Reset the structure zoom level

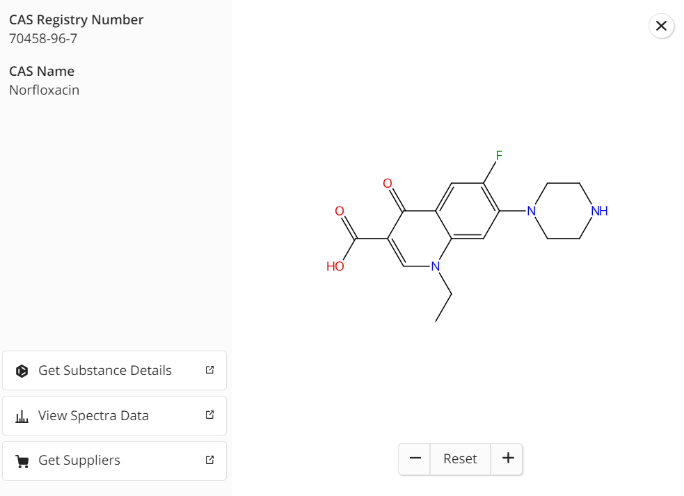click(x=460, y=458)
